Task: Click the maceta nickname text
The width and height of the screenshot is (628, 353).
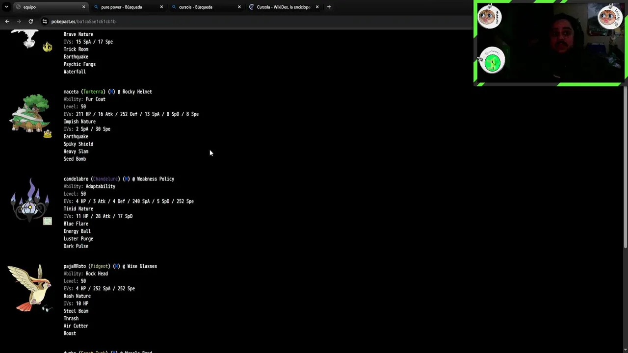Action: tap(71, 92)
